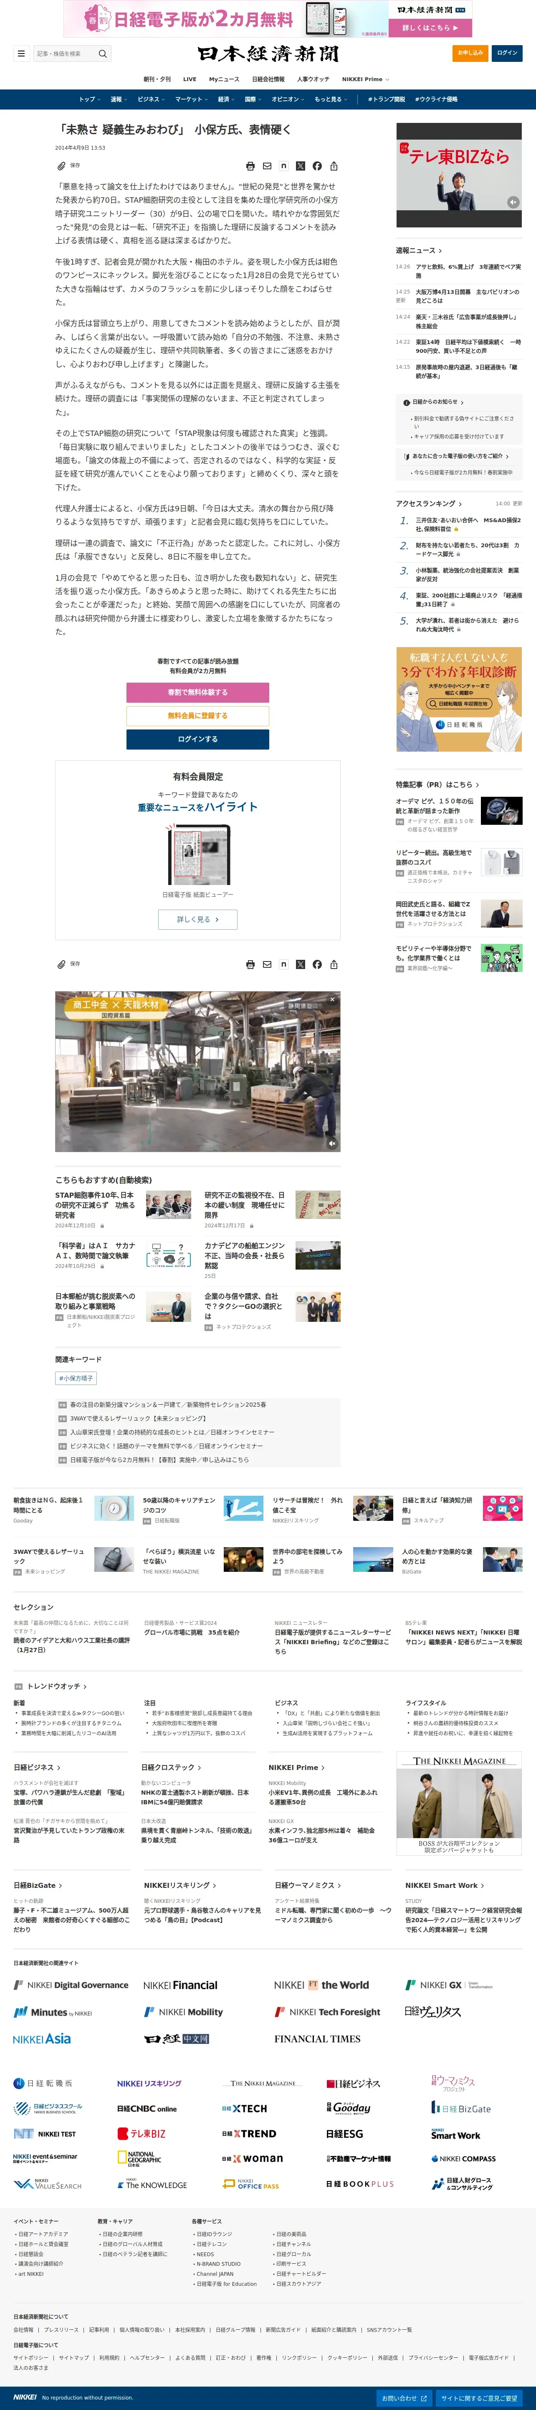Open the hamburger menu icon

20,54
